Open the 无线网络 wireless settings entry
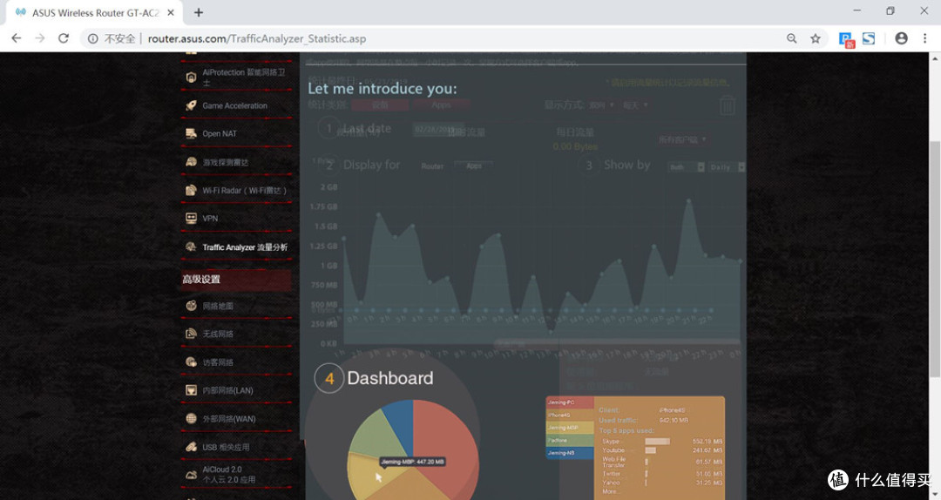This screenshot has height=500, width=941. point(236,334)
